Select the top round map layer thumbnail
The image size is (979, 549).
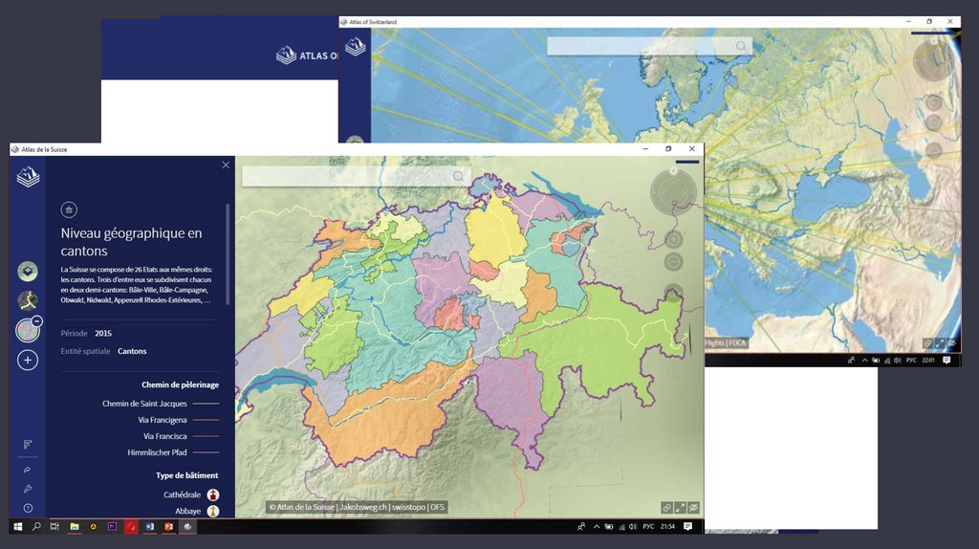coord(28,272)
